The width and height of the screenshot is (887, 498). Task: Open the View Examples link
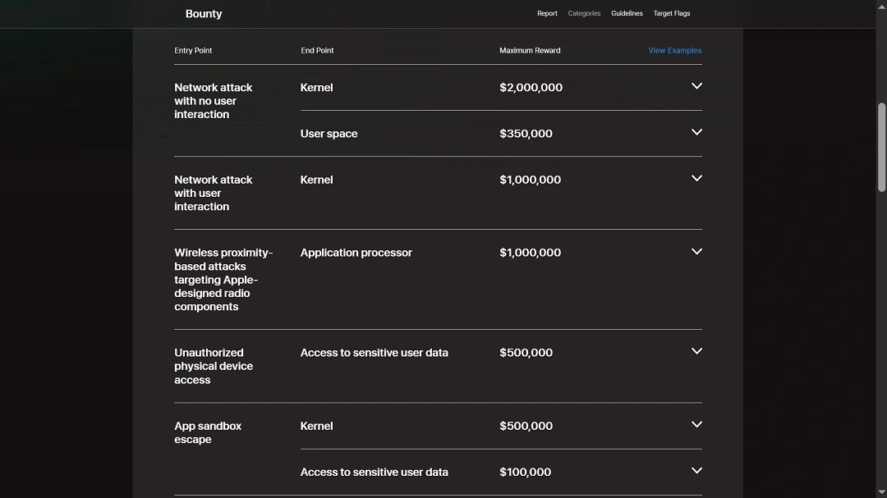[674, 50]
